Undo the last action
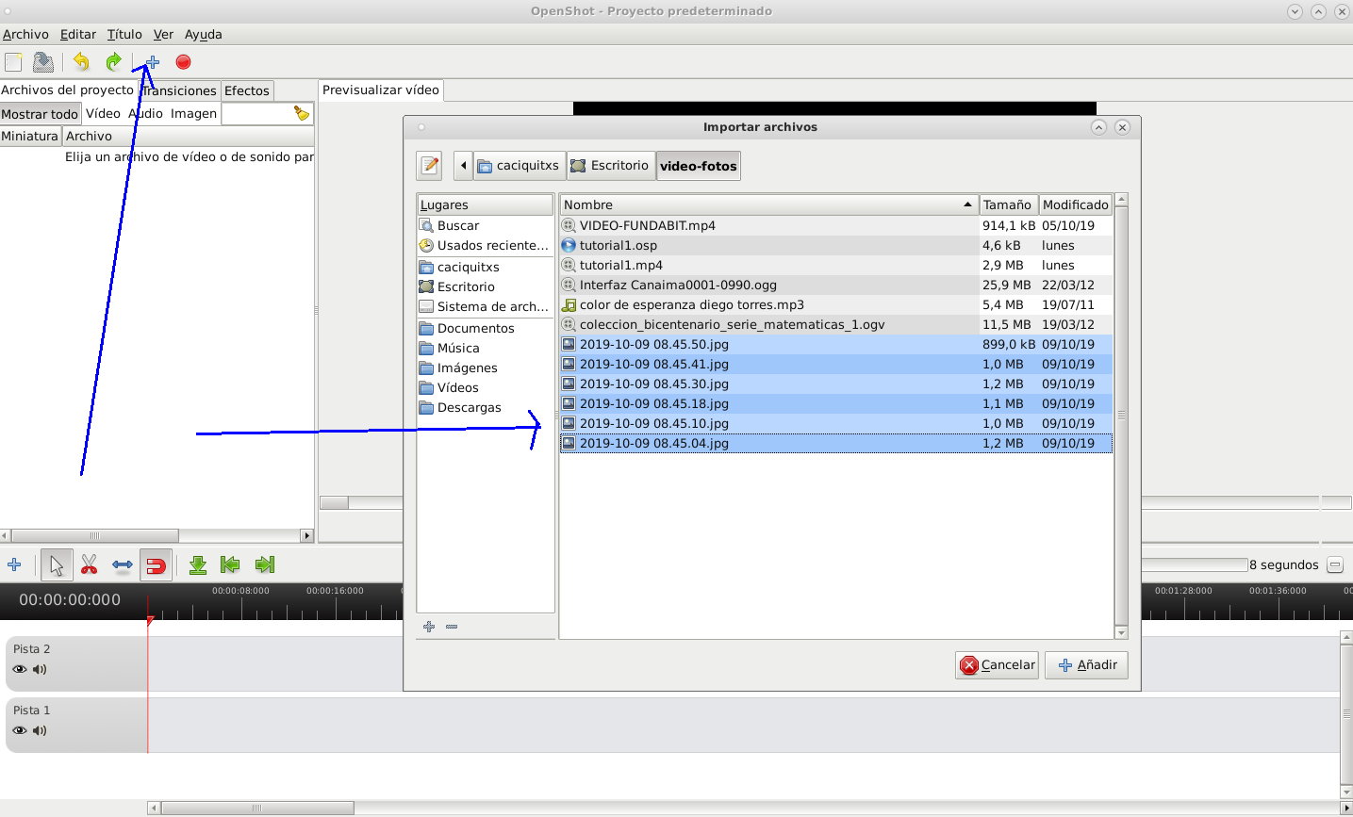 coord(81,62)
